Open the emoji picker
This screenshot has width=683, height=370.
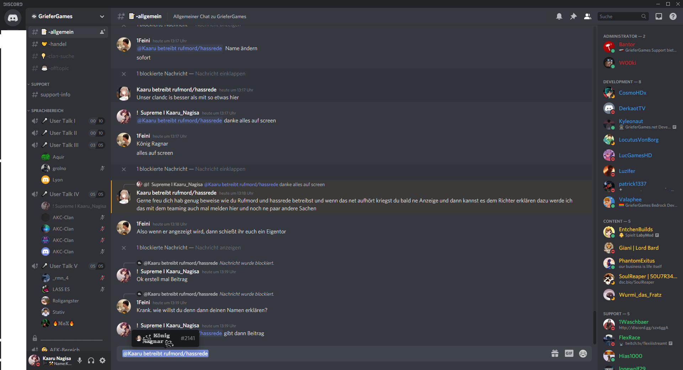click(583, 353)
